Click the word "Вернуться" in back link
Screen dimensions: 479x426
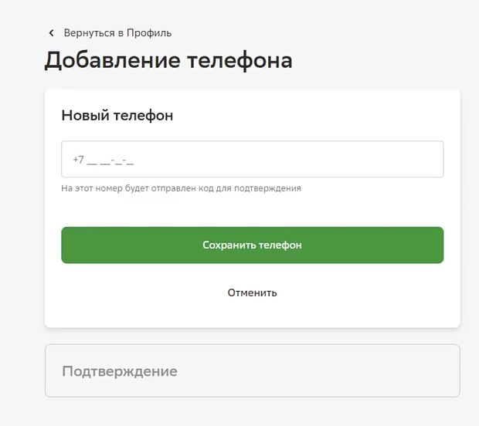point(89,33)
